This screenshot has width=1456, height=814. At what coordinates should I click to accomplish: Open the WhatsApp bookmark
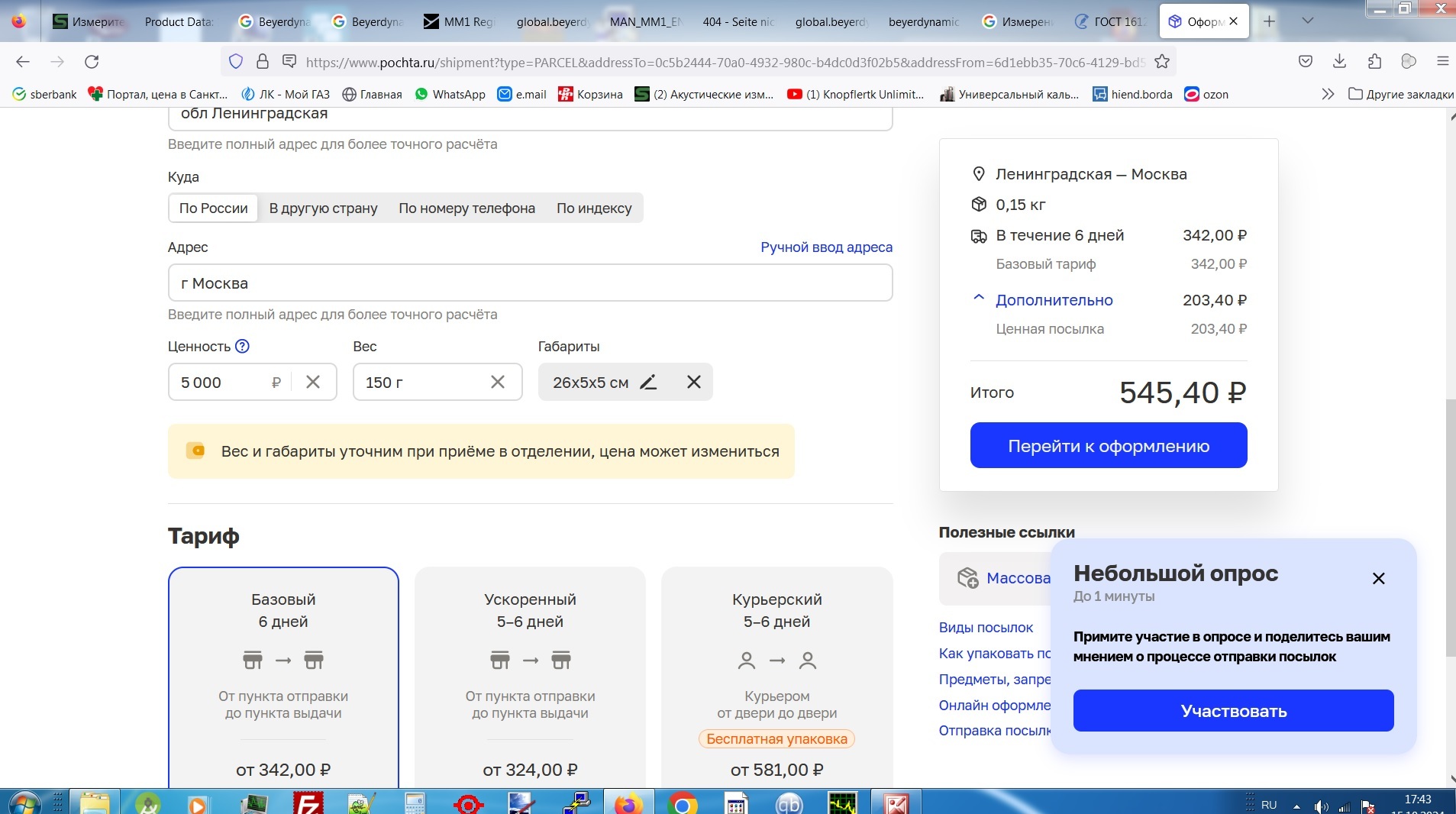tap(450, 94)
